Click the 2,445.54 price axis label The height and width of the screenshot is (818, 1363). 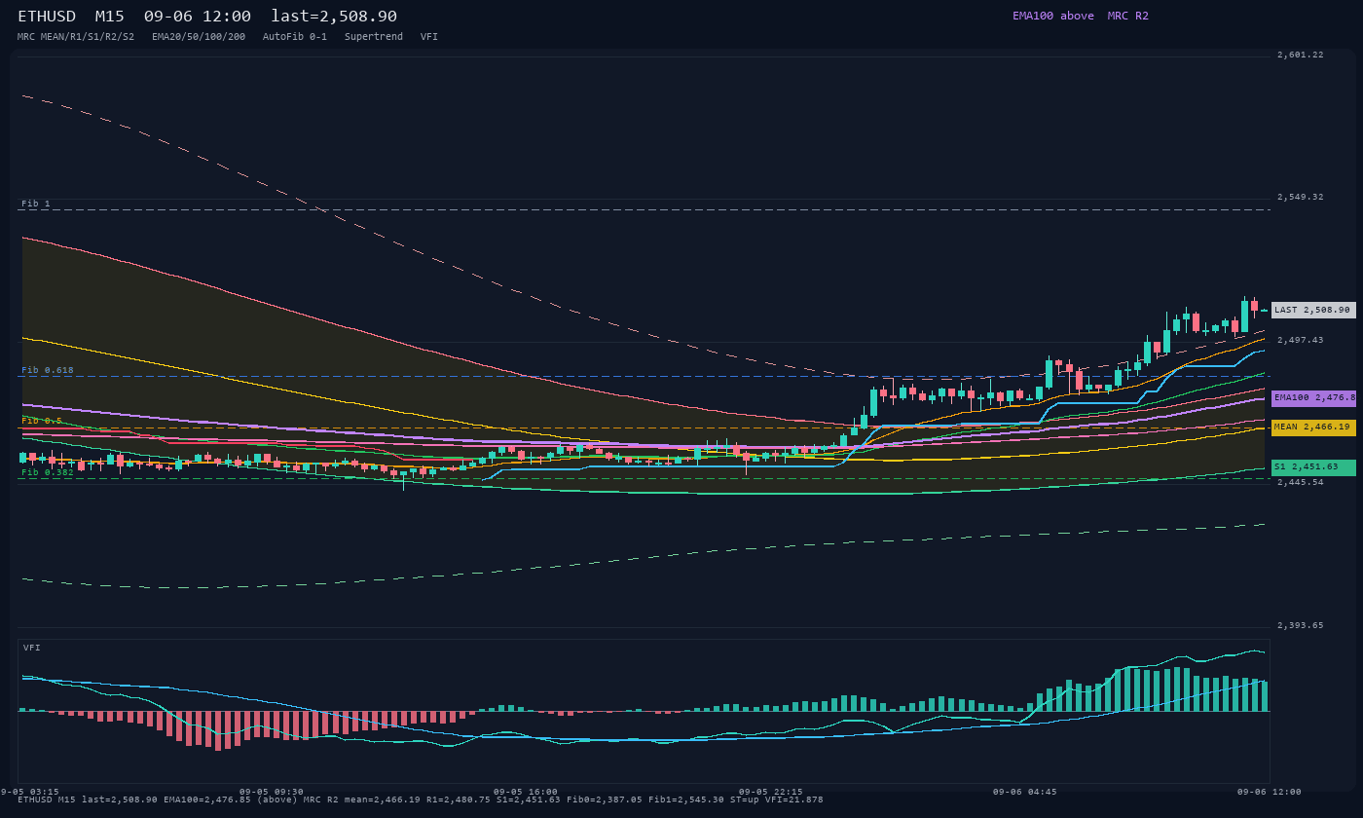click(1301, 482)
